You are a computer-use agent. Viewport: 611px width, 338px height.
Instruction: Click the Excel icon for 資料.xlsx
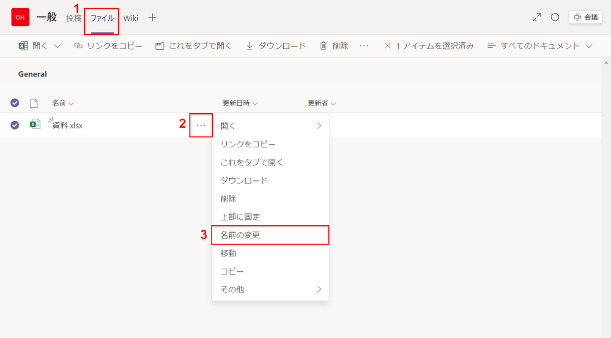click(x=35, y=125)
